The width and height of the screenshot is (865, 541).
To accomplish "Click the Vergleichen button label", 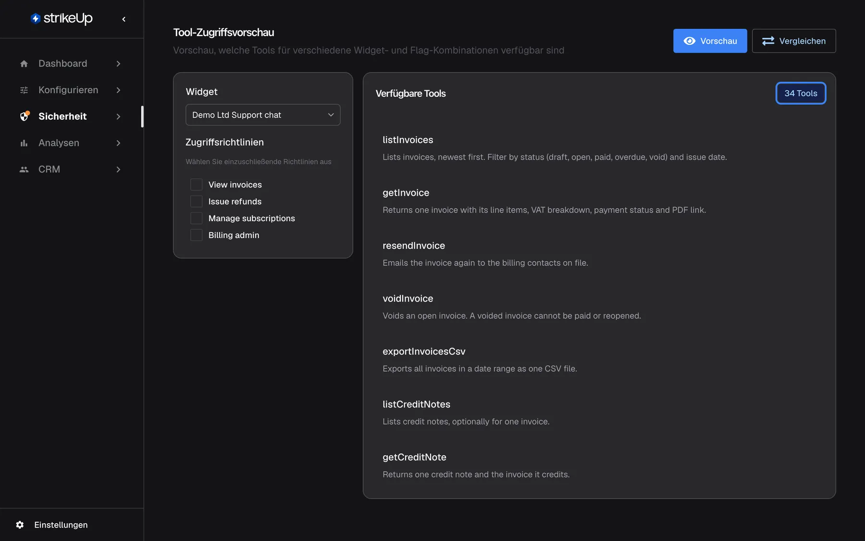I will 803,41.
